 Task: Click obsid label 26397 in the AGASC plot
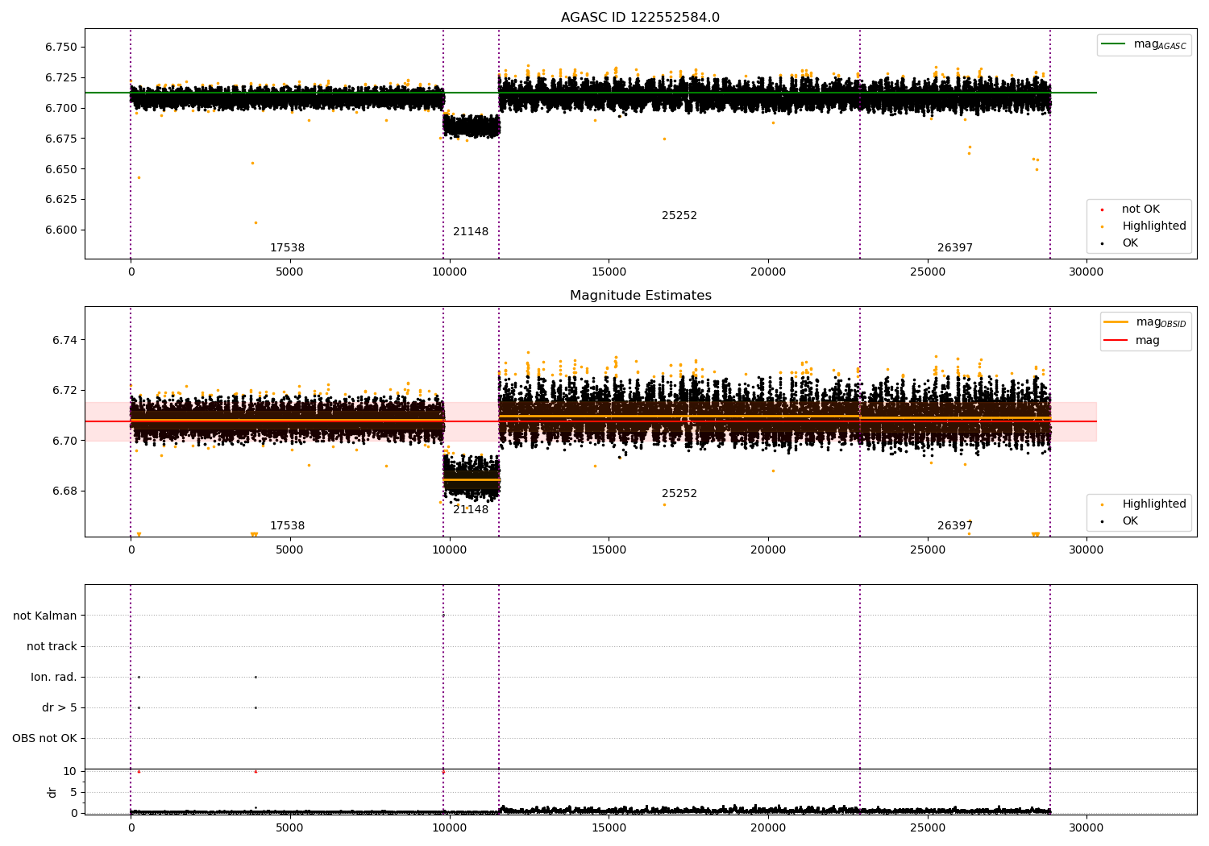click(955, 248)
